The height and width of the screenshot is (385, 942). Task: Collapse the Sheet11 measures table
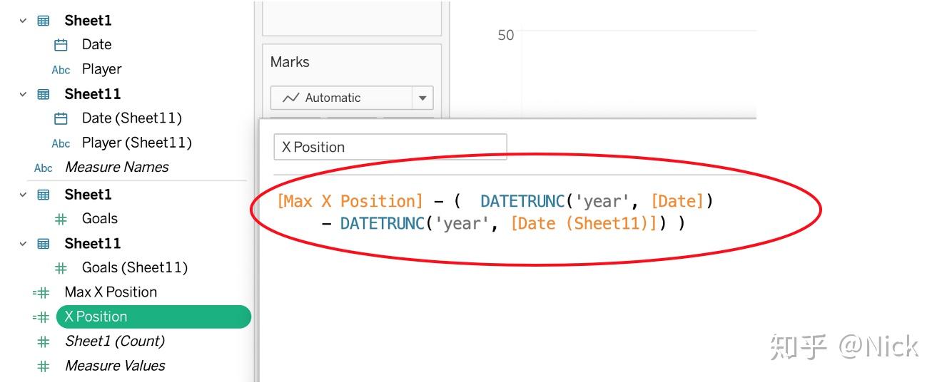[x=24, y=244]
